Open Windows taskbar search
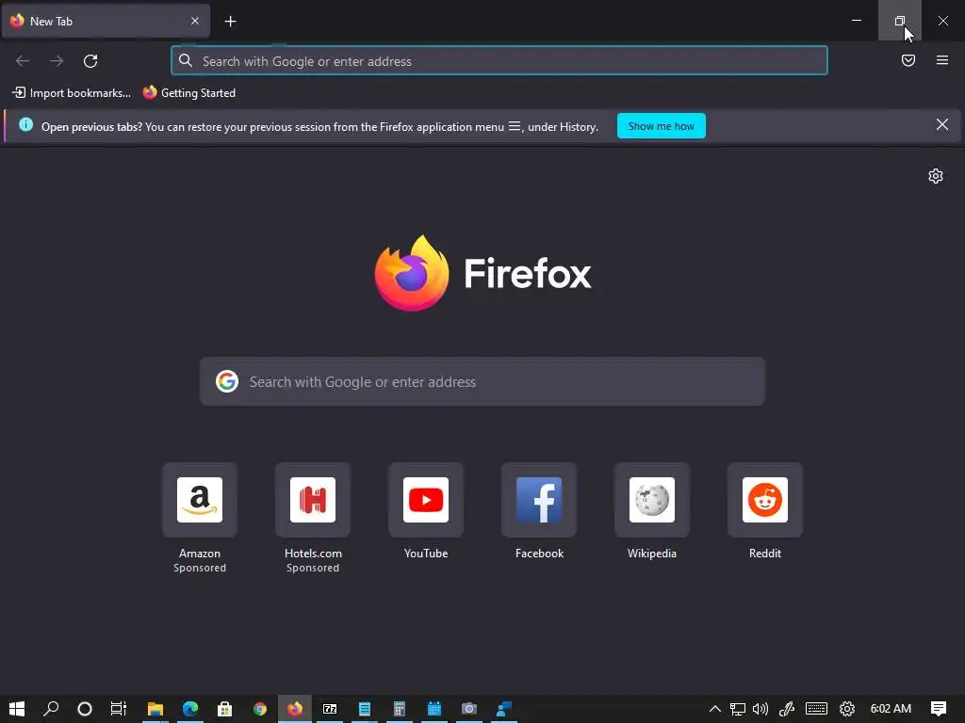 point(51,709)
